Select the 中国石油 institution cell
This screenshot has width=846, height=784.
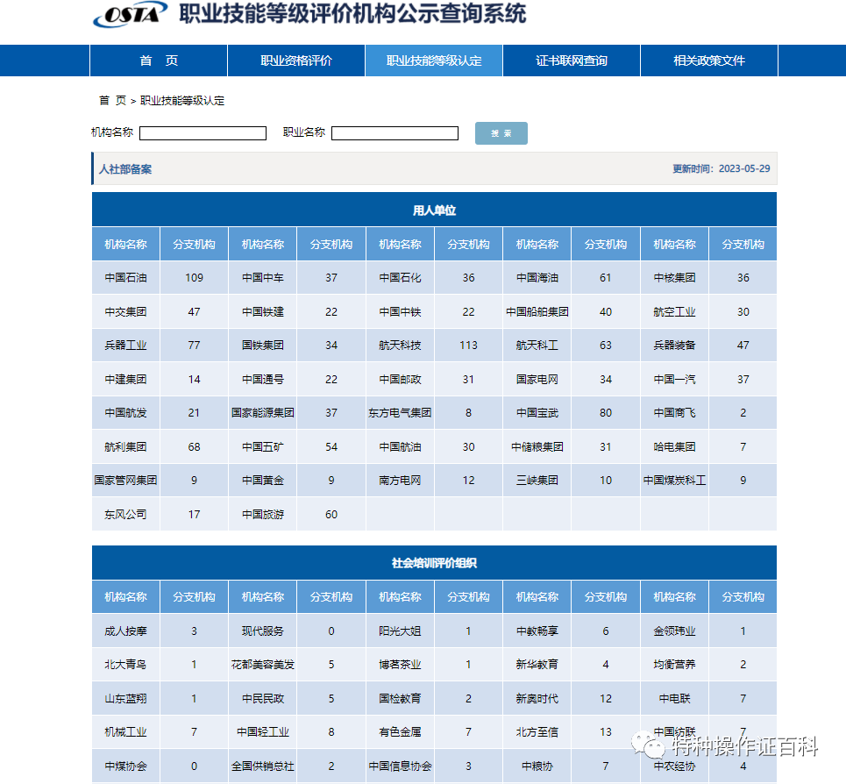click(125, 278)
